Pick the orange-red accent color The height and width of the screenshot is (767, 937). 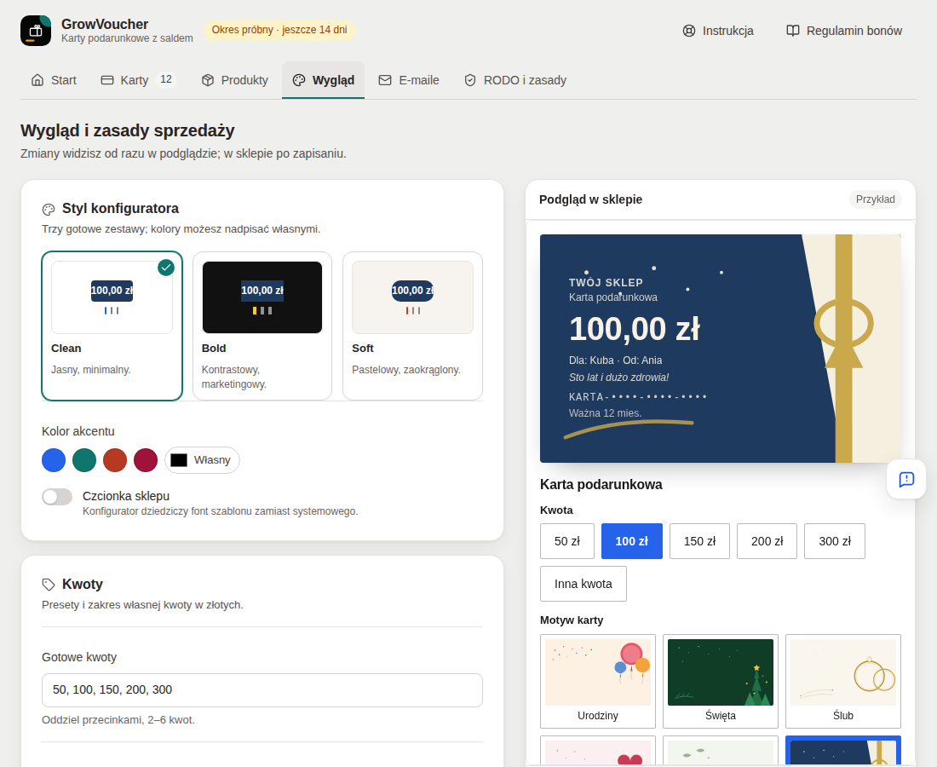click(115, 460)
